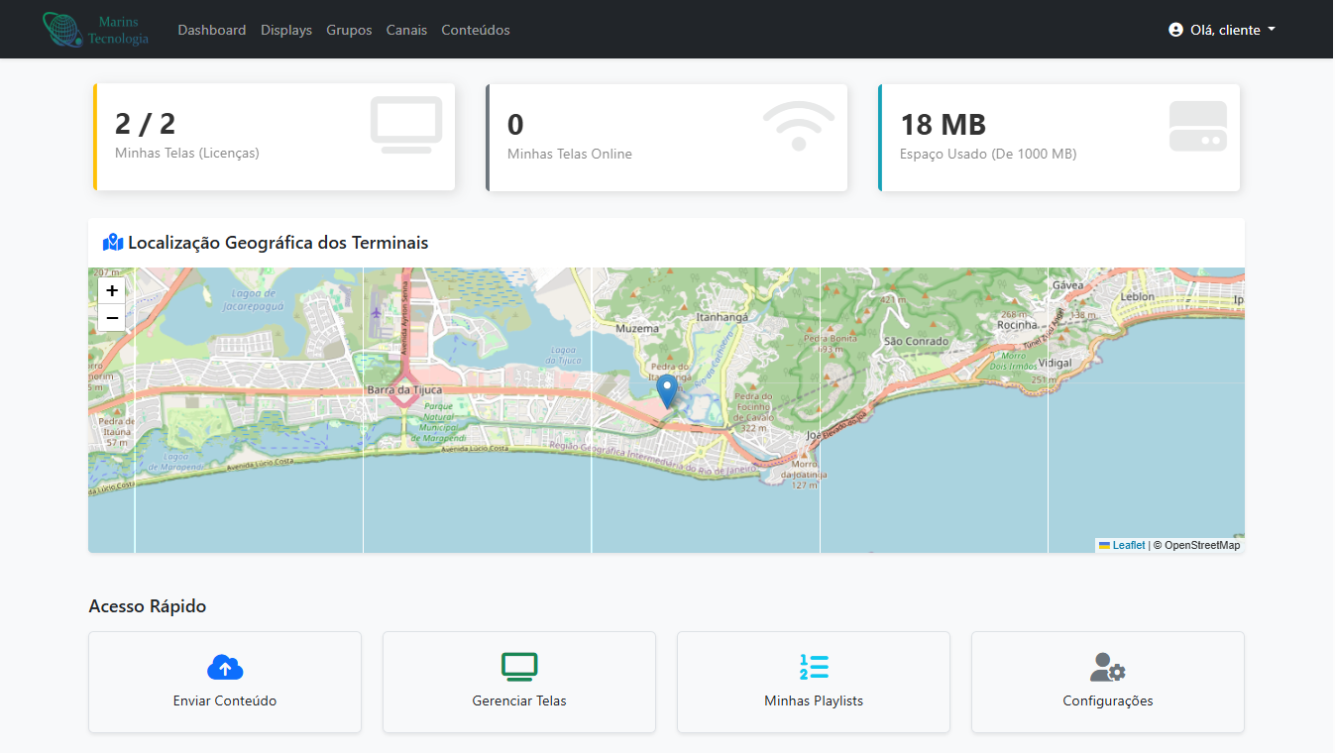Zoom in the map with plus button
Image resolution: width=1335 pixels, height=753 pixels.
click(112, 291)
